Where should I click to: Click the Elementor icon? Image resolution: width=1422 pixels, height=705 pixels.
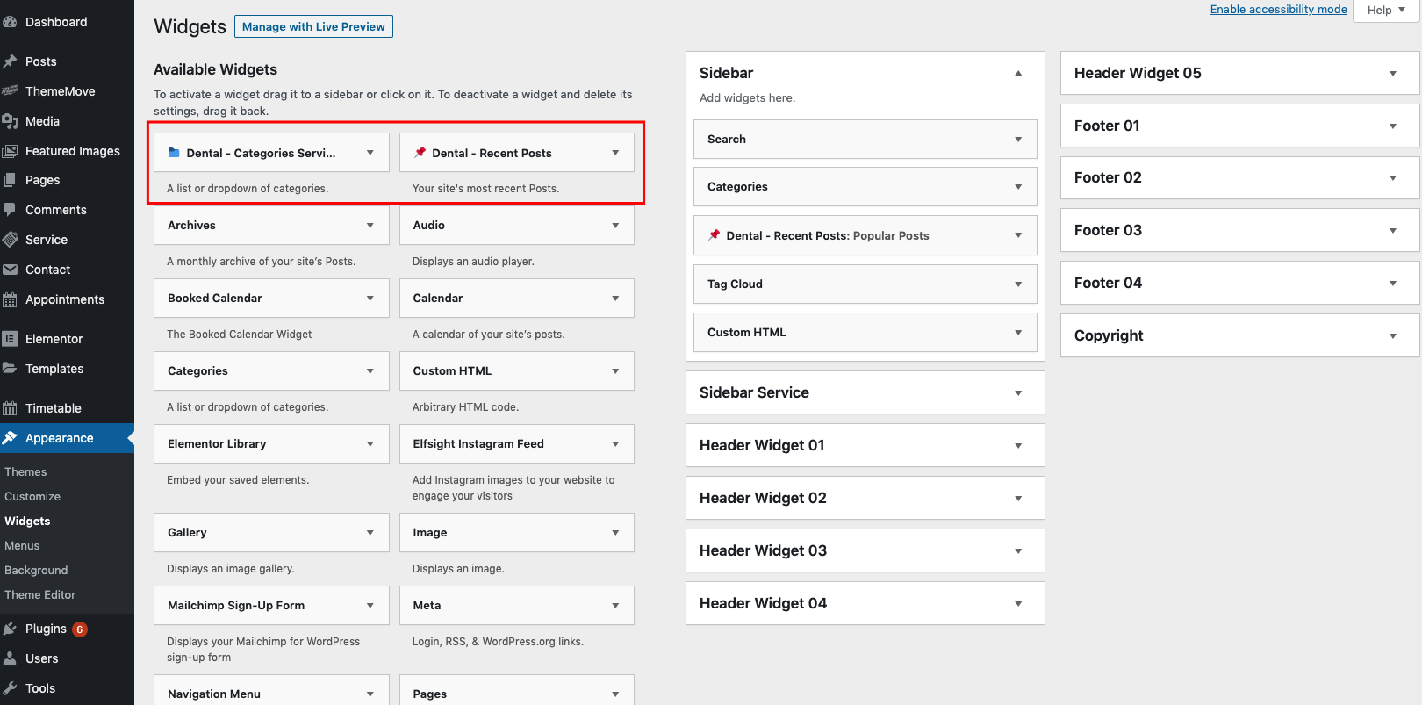10,339
